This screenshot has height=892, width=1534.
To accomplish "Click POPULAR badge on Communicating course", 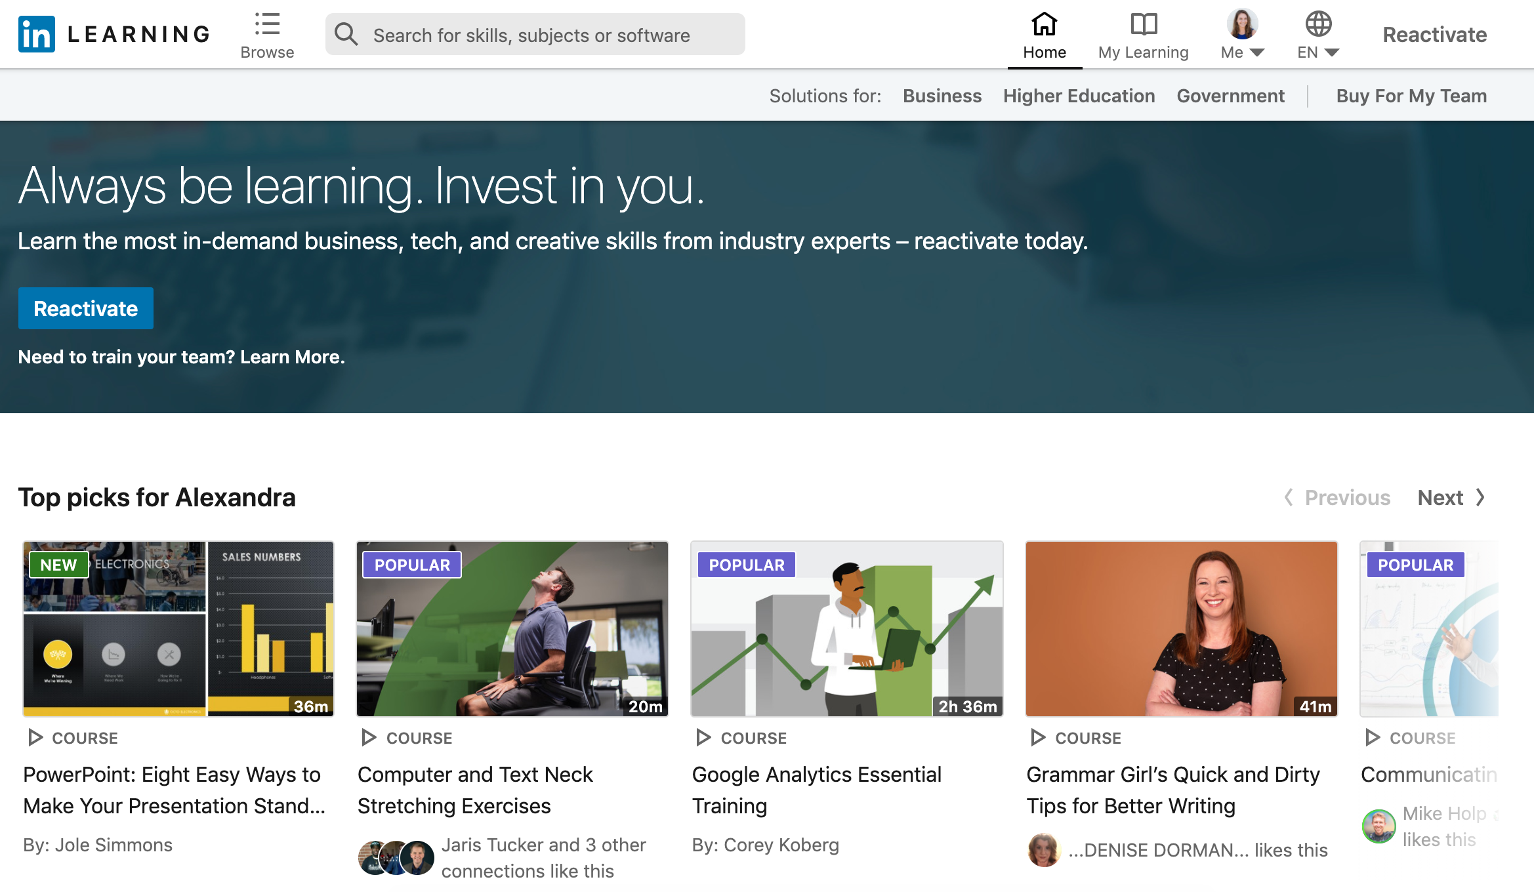I will (1415, 565).
